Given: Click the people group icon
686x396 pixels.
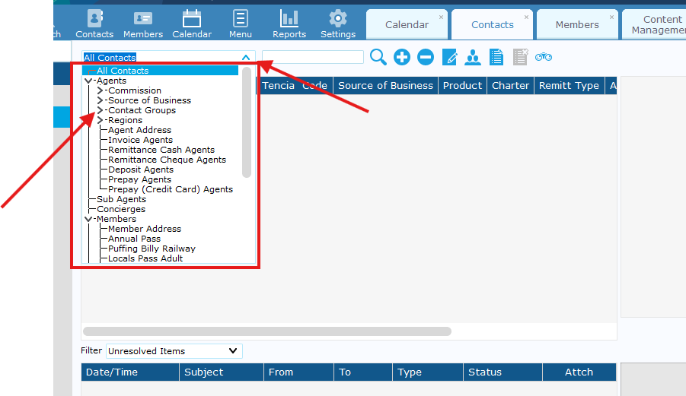Looking at the screenshot, I should click(x=473, y=57).
